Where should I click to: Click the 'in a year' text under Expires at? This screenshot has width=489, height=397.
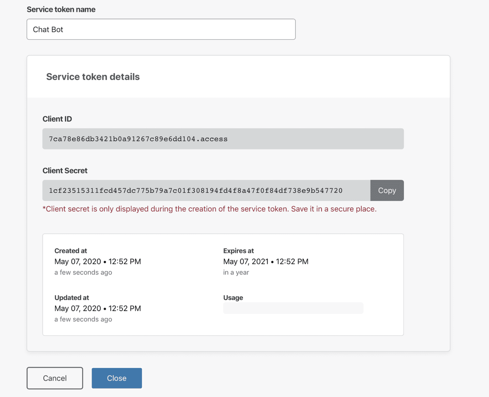(236, 272)
